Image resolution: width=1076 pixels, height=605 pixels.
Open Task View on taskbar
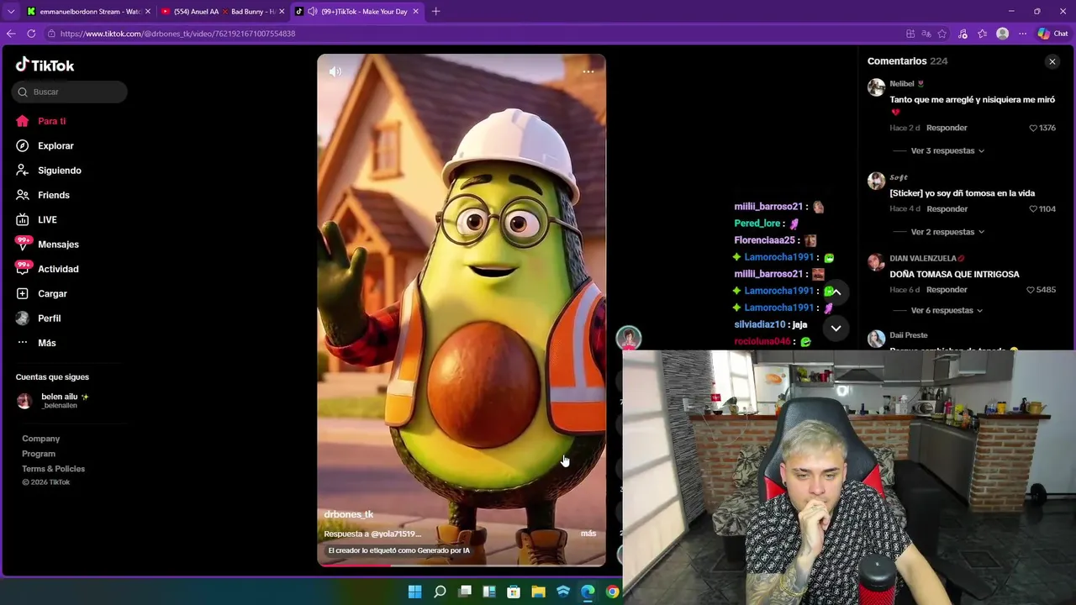tap(465, 592)
